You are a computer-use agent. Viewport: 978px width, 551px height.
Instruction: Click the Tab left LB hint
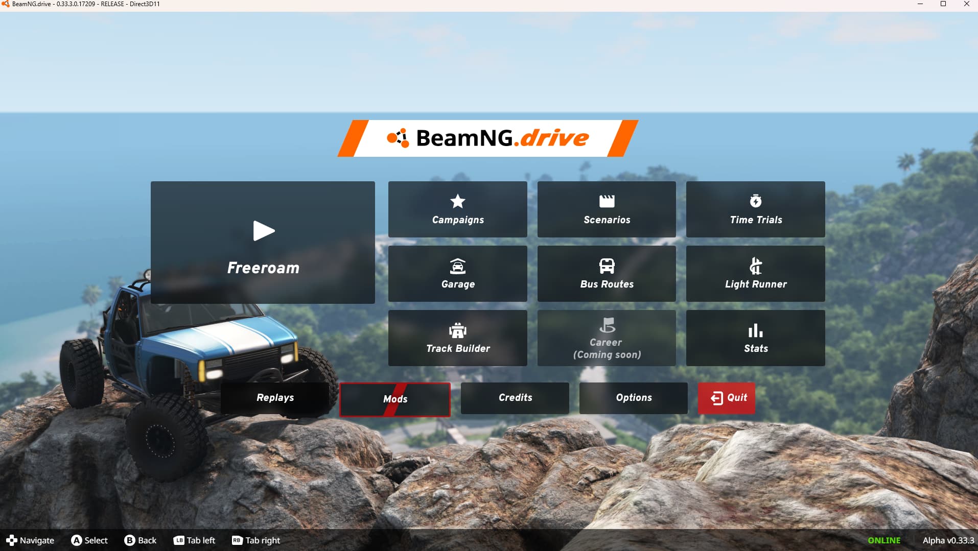click(194, 540)
